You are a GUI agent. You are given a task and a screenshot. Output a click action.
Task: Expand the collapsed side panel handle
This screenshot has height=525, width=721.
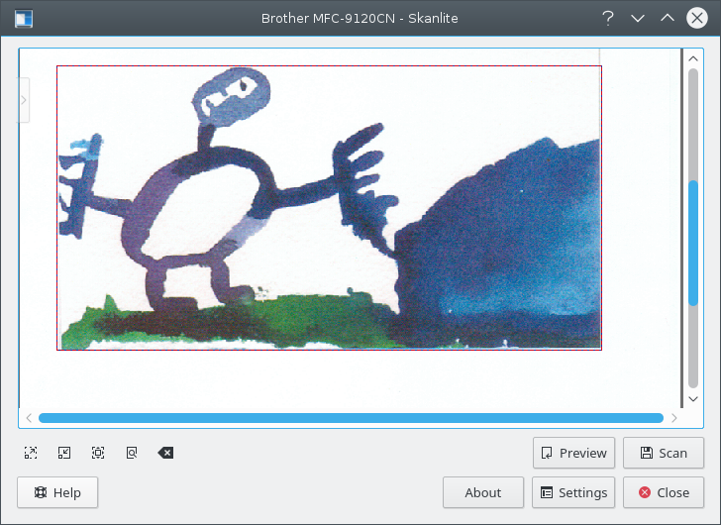tap(24, 100)
